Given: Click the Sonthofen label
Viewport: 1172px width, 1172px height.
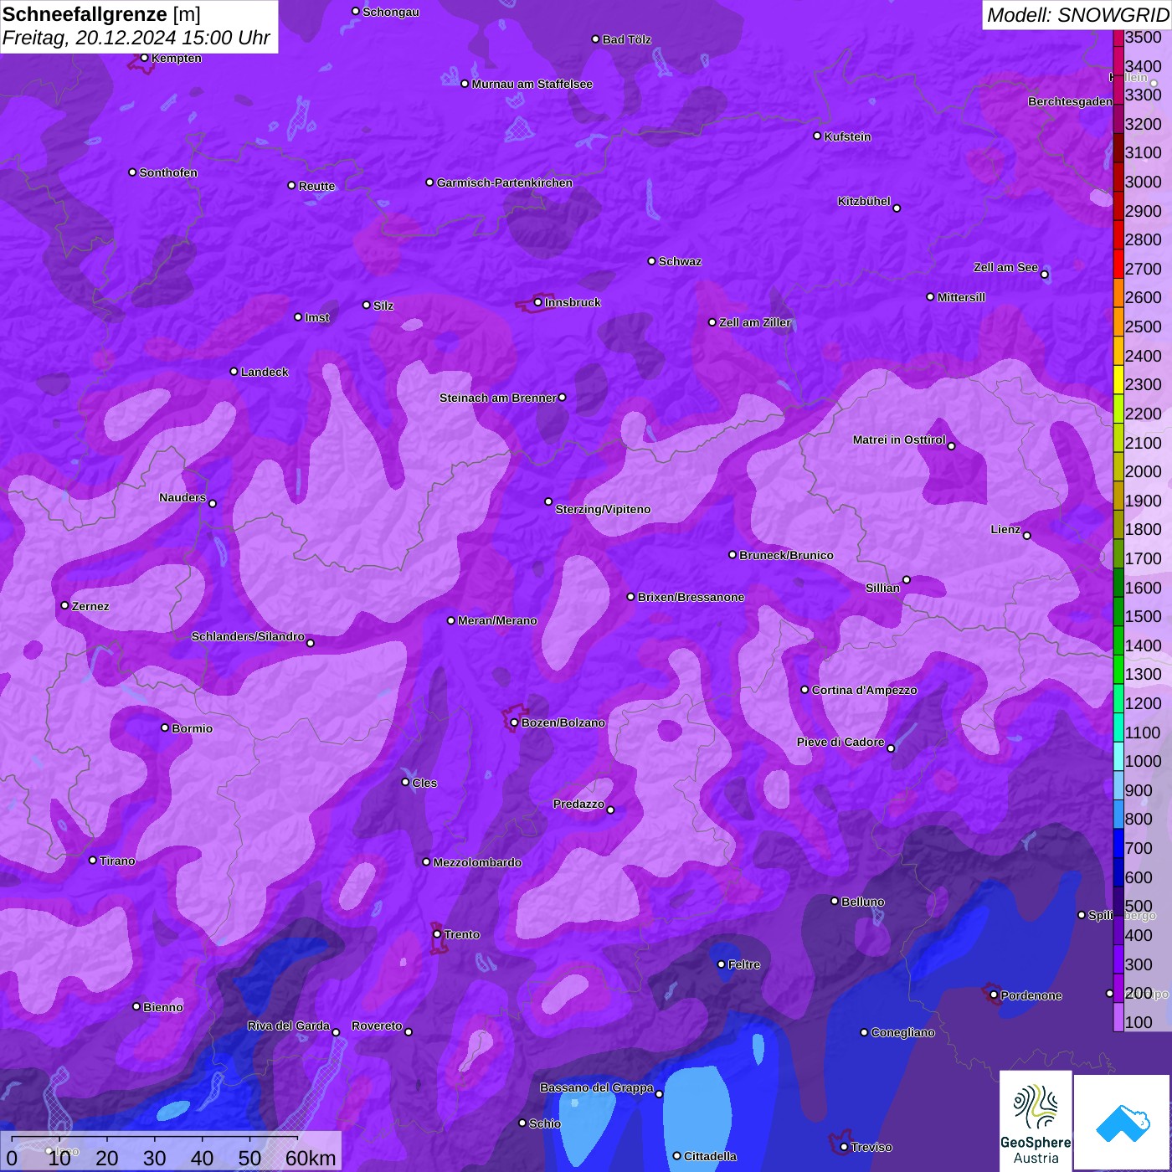Looking at the screenshot, I should click(168, 172).
